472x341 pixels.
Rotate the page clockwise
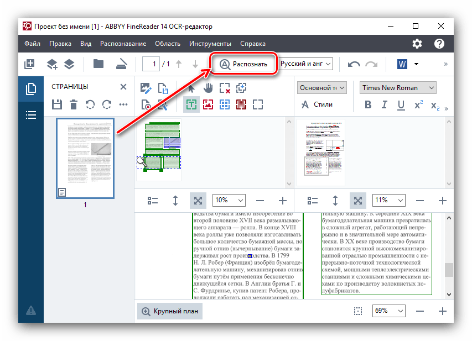[107, 104]
